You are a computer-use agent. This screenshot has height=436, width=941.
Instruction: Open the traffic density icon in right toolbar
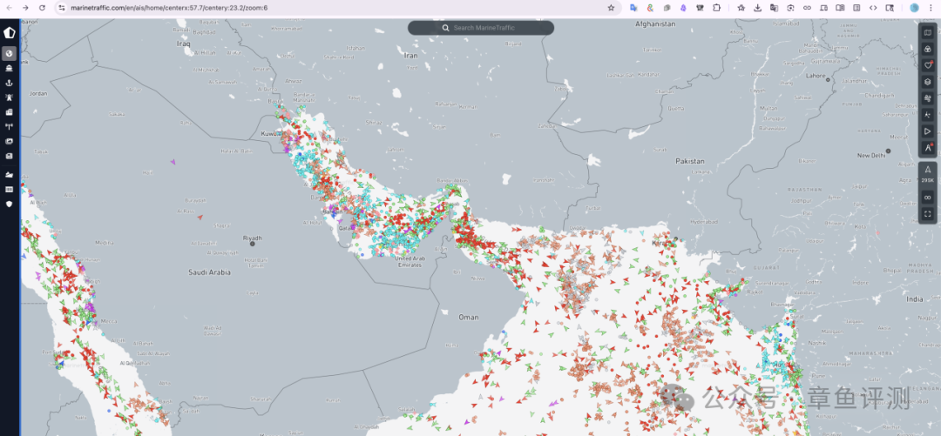928,115
